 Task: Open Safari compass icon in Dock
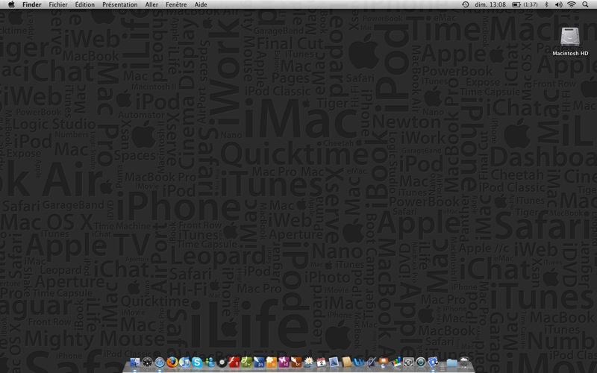tap(160, 362)
